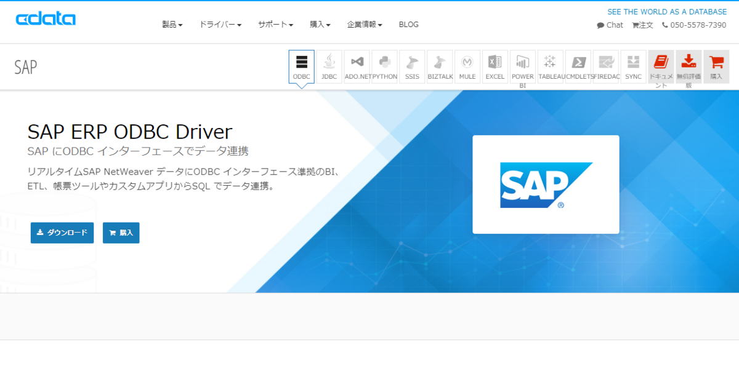Click the red 購入 cart icon
This screenshot has height=366, width=739.
(x=716, y=66)
